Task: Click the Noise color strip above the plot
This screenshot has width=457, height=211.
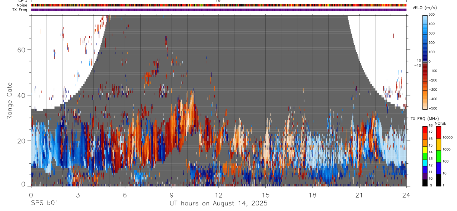Action: 219,6
